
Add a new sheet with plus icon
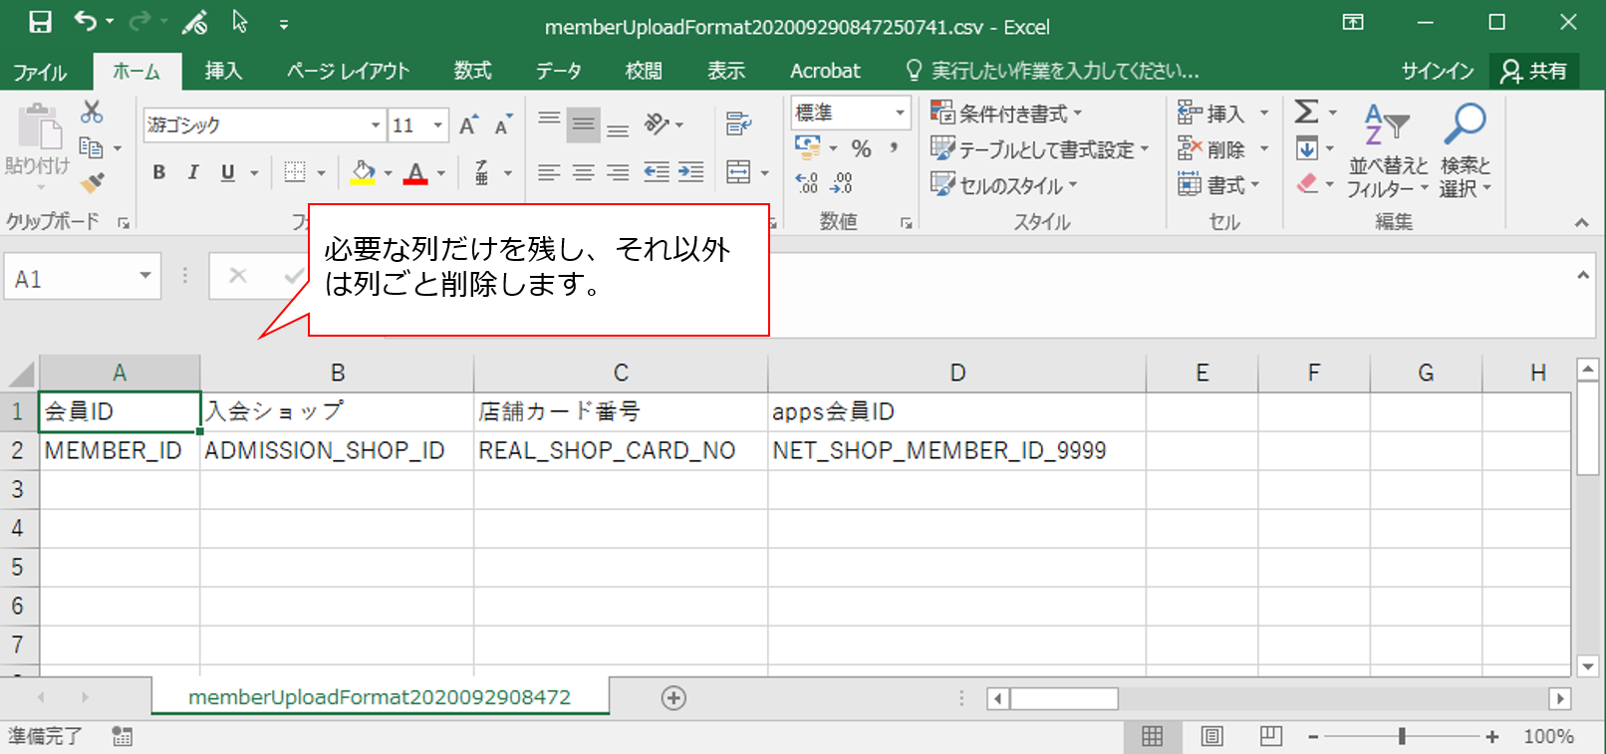pyautogui.click(x=673, y=698)
